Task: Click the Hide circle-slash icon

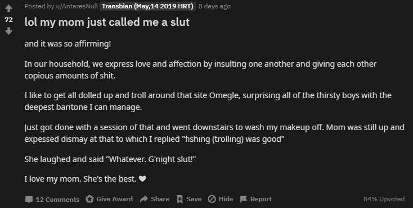Action: coord(212,199)
